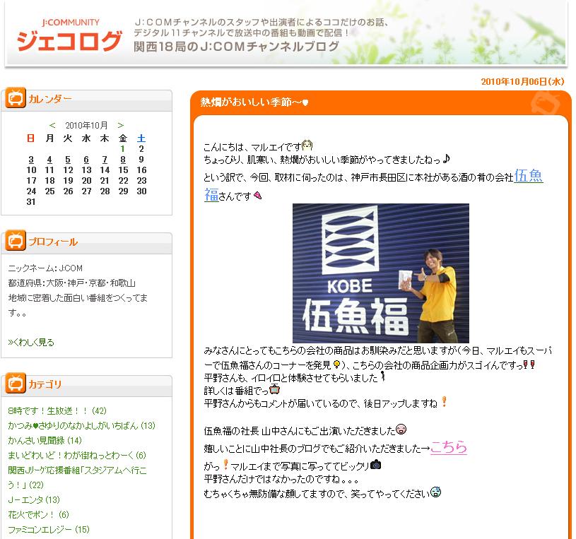This screenshot has width=576, height=539.
Task: Open the くわしく見る profile link
Action: 31,342
